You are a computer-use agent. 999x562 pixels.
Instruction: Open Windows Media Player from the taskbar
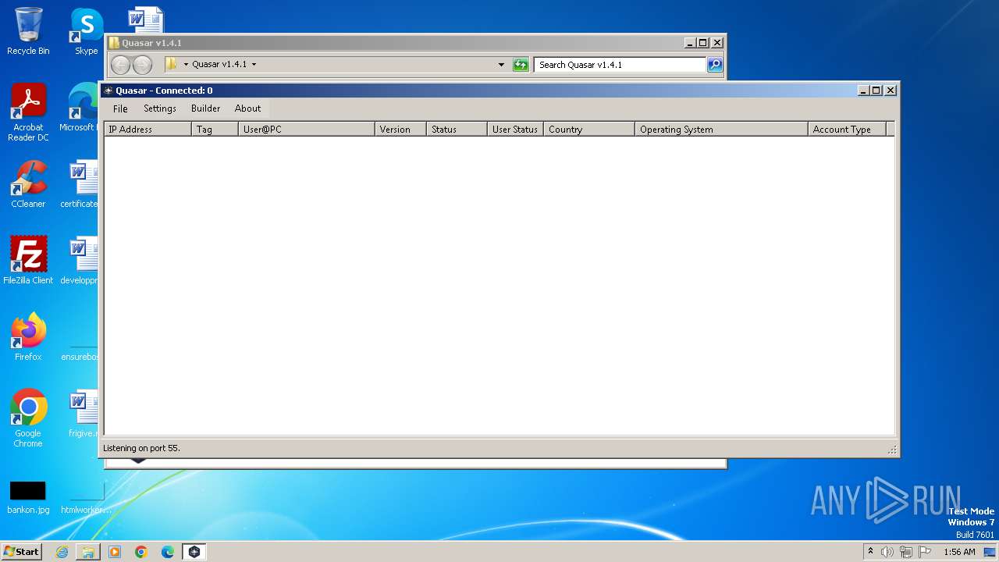click(115, 552)
